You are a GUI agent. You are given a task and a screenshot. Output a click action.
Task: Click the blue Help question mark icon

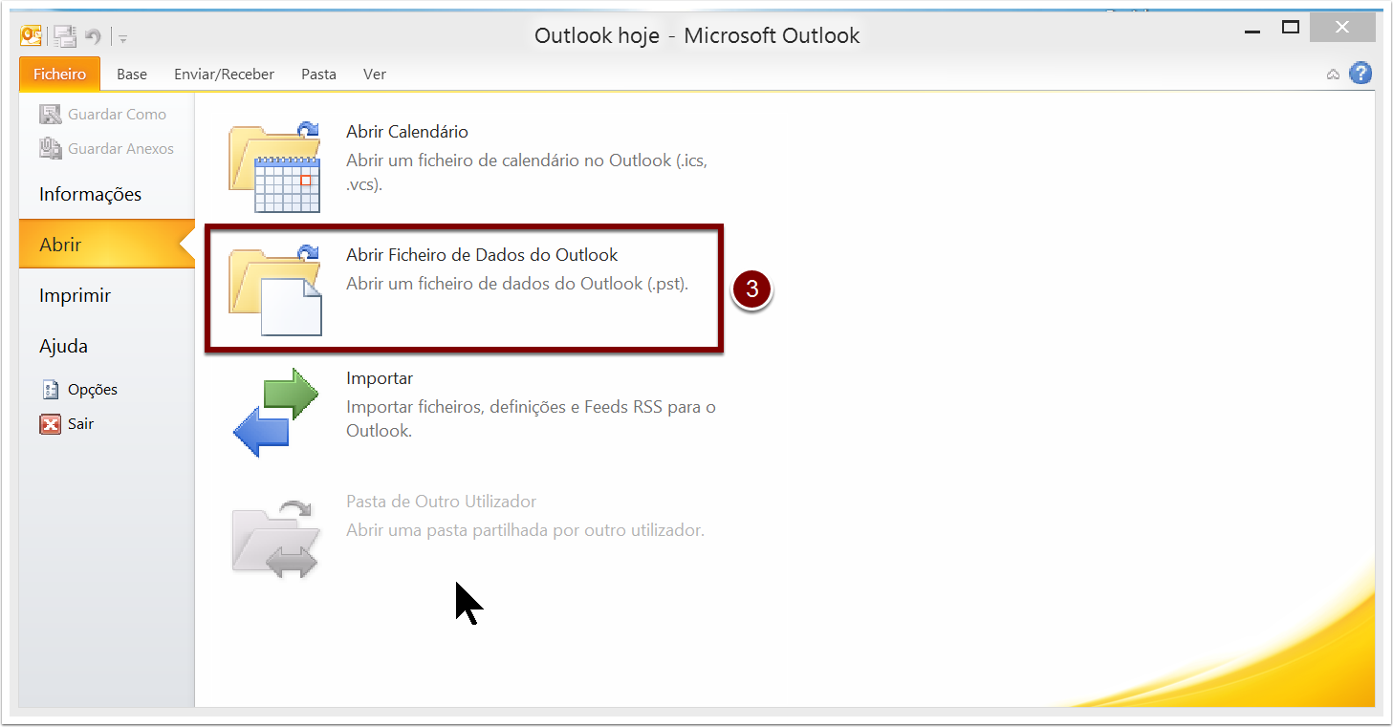pyautogui.click(x=1360, y=74)
